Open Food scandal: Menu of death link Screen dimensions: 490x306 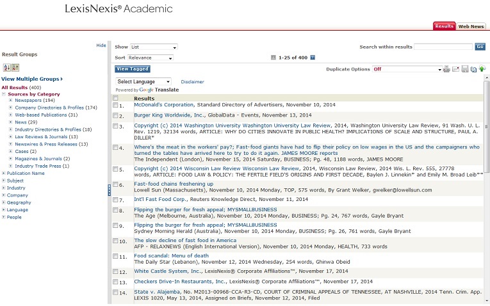(171, 255)
